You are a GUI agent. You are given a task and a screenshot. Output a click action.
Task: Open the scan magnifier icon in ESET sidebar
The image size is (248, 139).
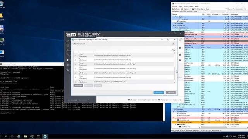(x=68, y=50)
